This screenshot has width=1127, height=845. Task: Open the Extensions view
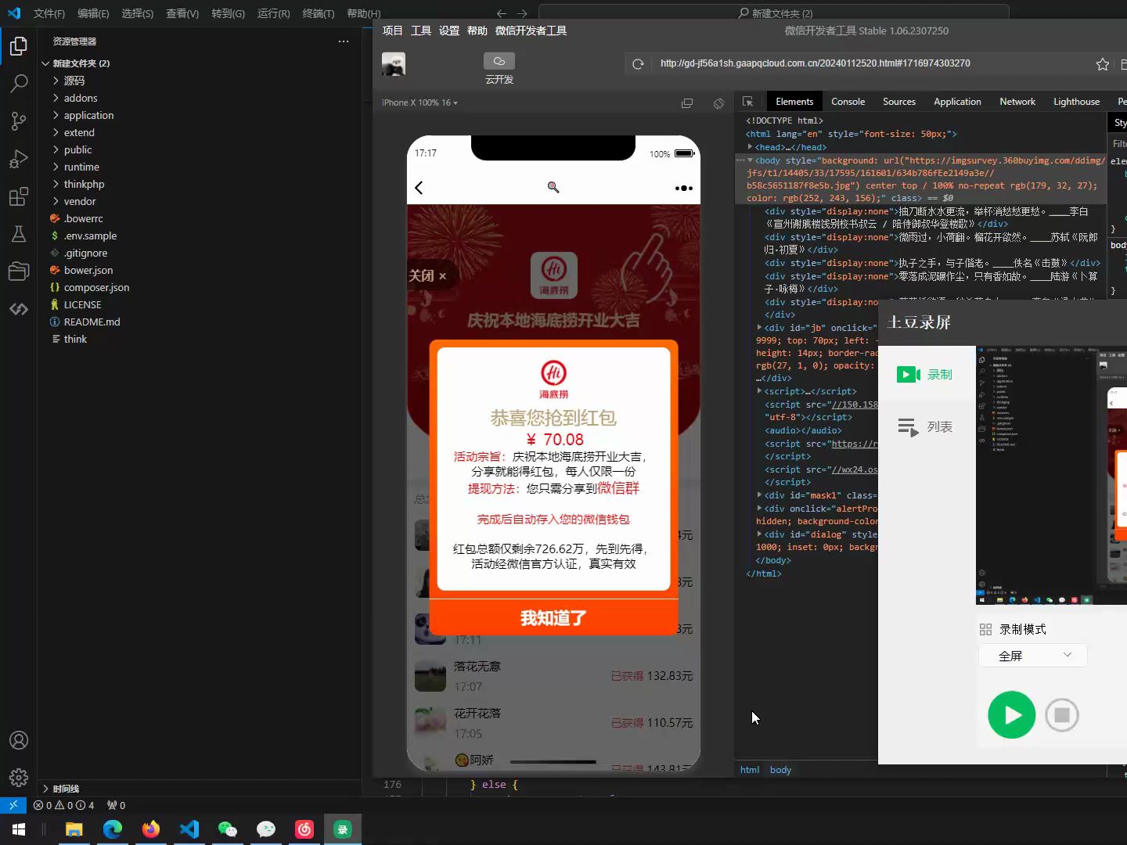click(19, 196)
